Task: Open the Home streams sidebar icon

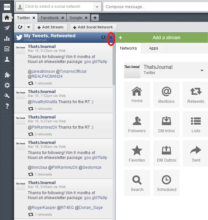Action: (x=7, y=18)
